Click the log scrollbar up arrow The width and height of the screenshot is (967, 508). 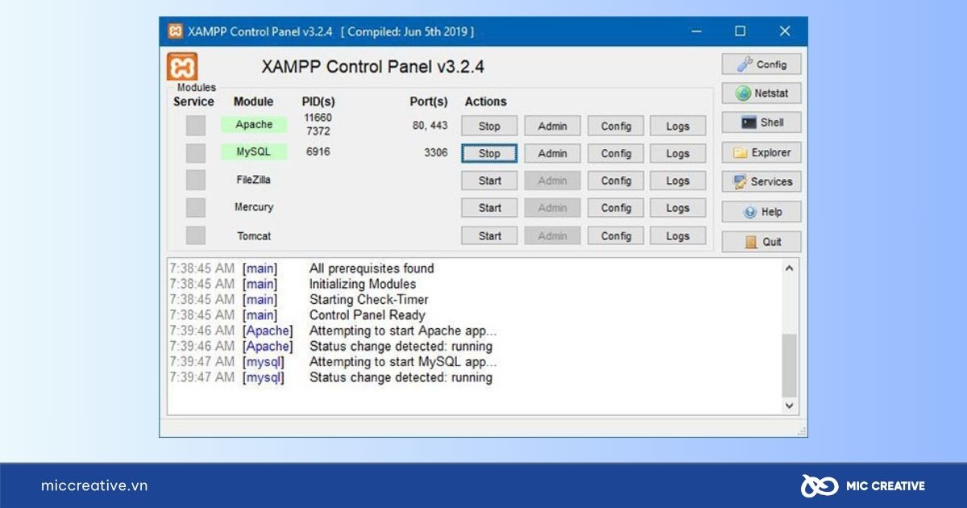pyautogui.click(x=789, y=269)
